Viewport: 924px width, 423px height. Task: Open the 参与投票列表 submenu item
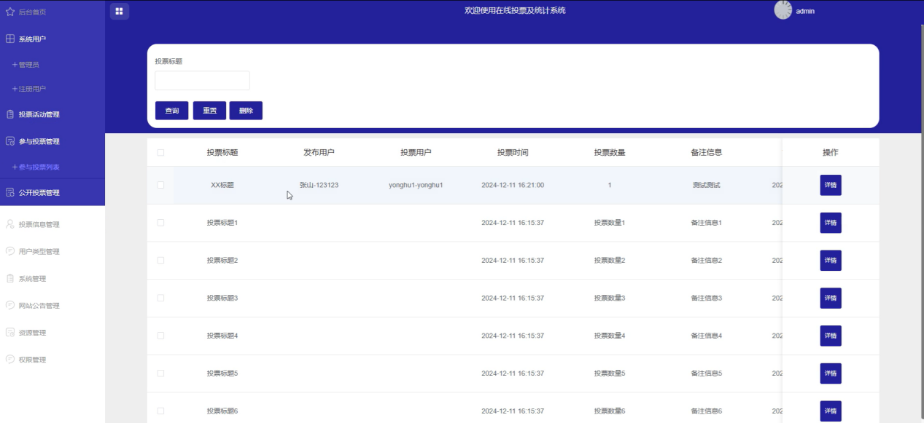click(x=36, y=167)
